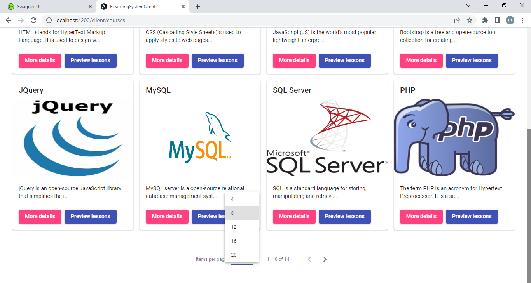The height and width of the screenshot is (283, 531).
Task: Click More details for SQL Server
Action: (x=294, y=217)
